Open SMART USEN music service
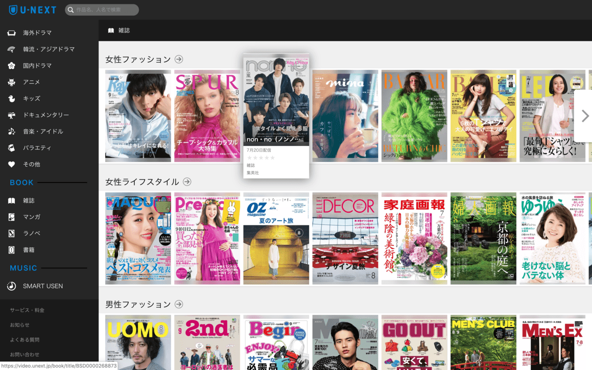 (43, 286)
